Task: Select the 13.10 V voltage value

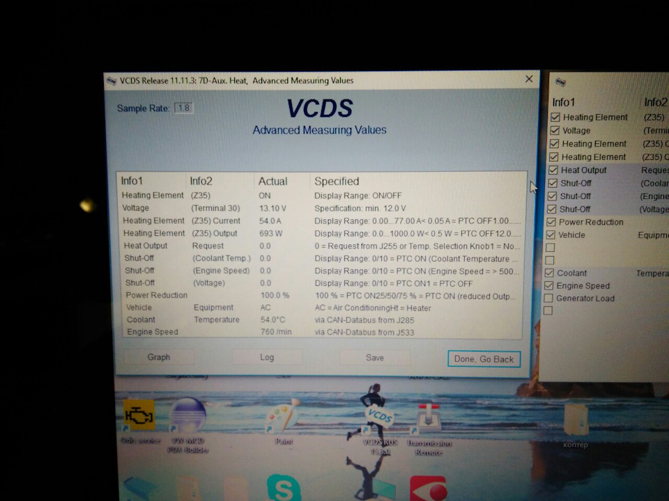Action: coord(272,208)
